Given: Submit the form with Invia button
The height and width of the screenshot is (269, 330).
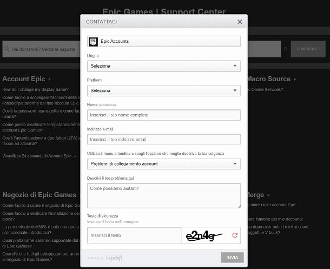Looking at the screenshot, I should pyautogui.click(x=232, y=258).
